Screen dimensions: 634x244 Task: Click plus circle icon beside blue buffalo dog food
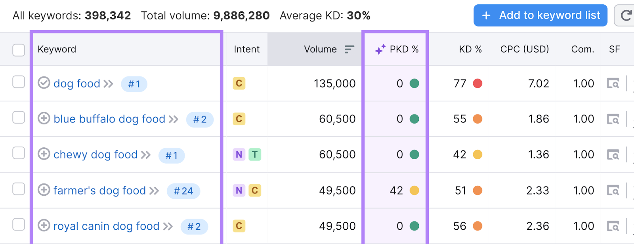(x=44, y=118)
